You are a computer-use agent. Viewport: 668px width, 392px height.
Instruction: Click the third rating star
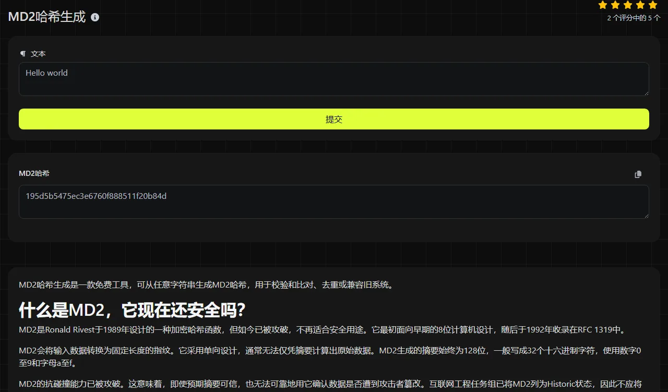click(628, 5)
